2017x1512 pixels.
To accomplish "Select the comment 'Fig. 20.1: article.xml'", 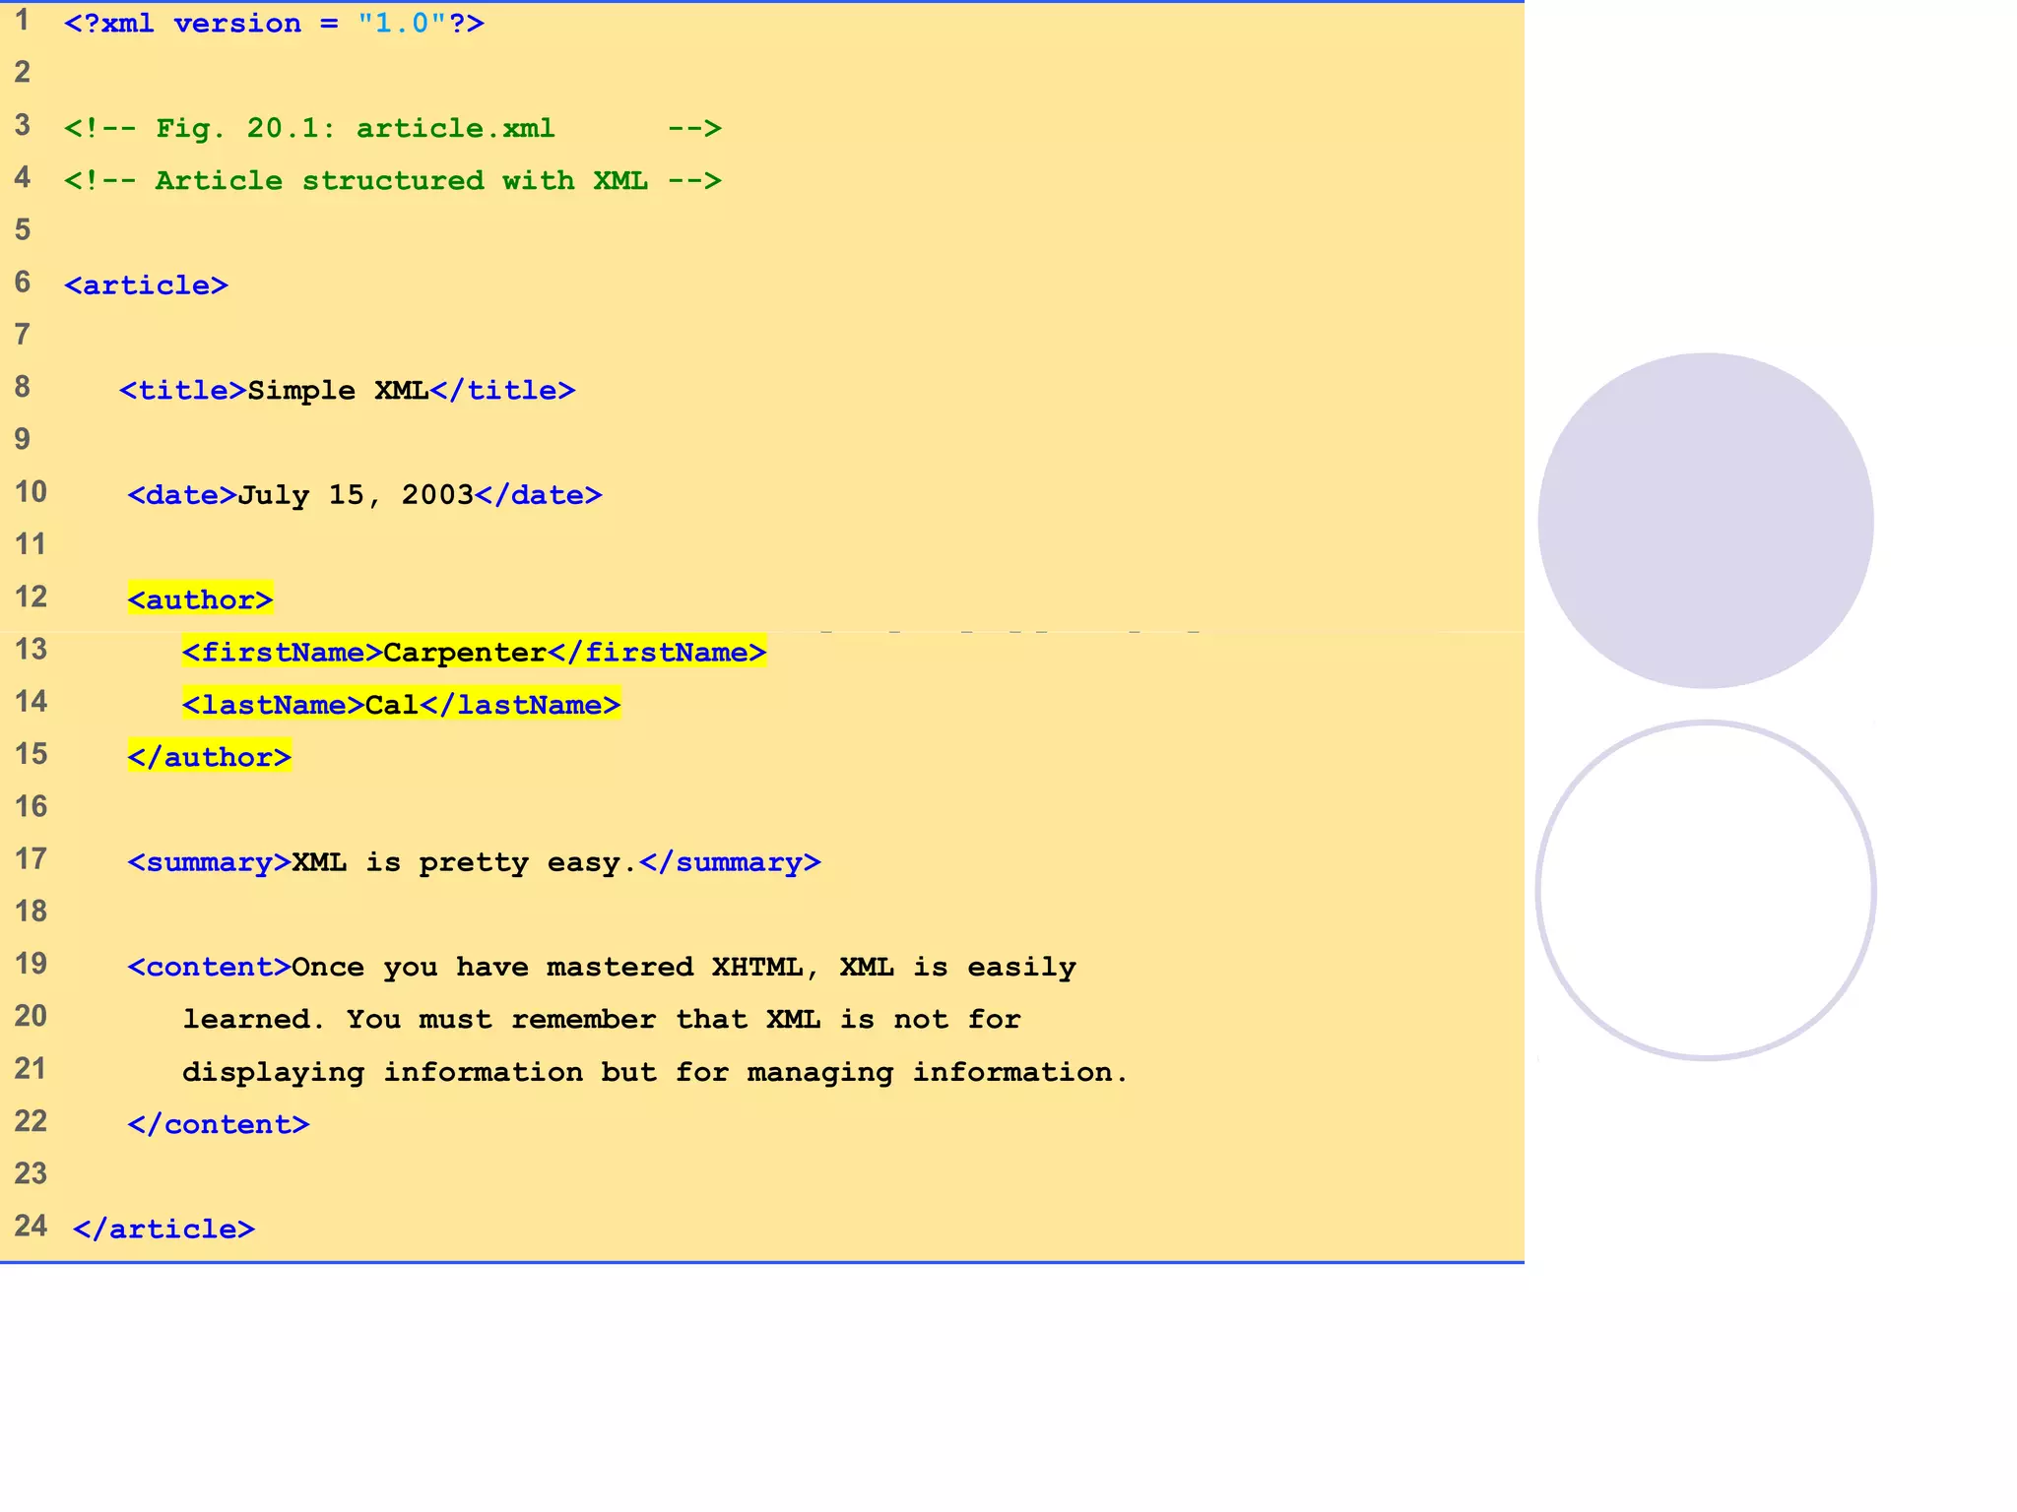I will pyautogui.click(x=393, y=128).
